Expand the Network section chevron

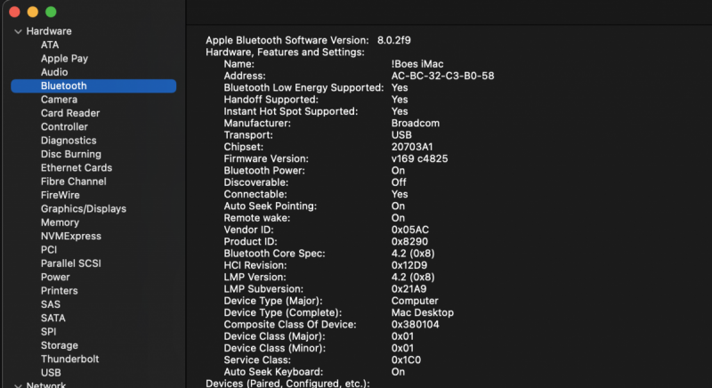18,385
